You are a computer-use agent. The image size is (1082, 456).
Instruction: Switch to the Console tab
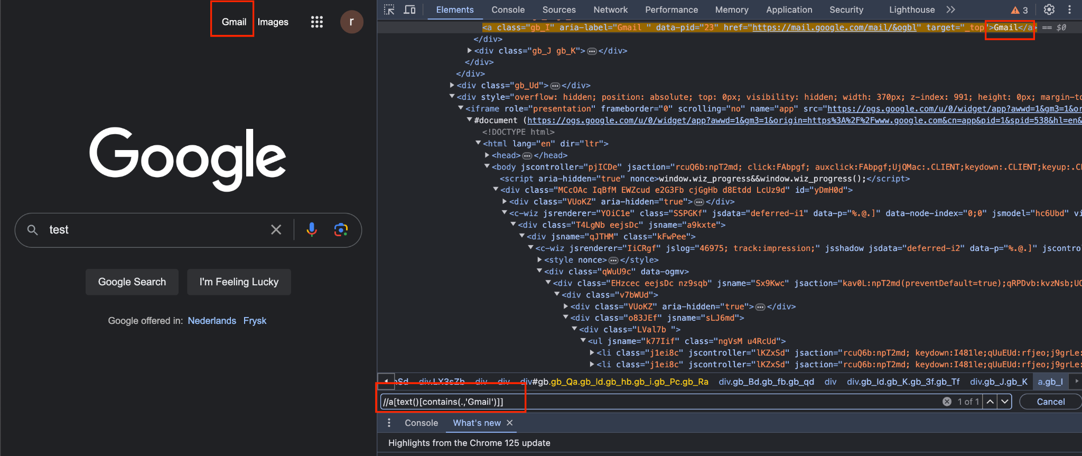coord(508,10)
